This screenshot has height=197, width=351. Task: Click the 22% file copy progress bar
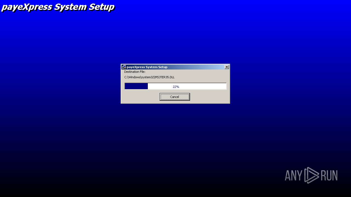[175, 86]
